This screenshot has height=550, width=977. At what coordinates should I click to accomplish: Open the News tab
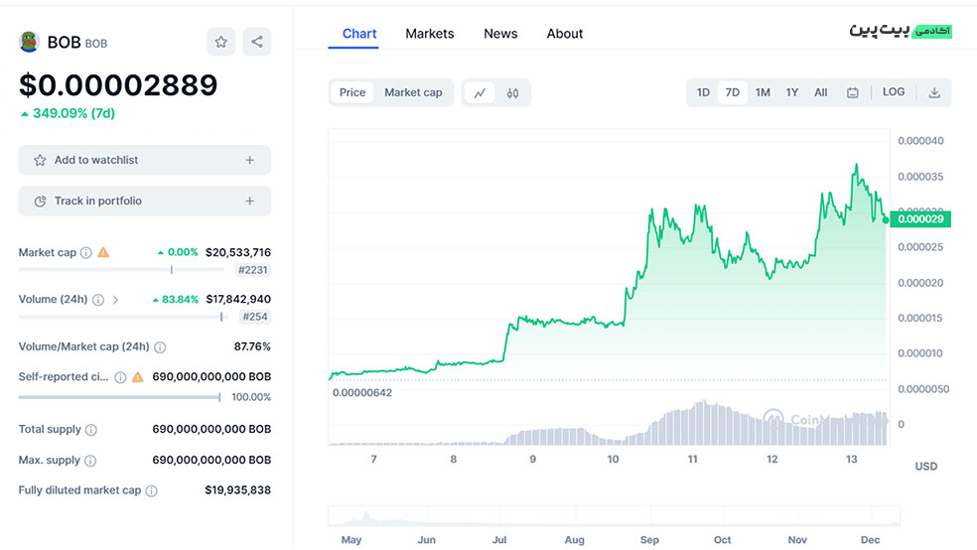click(x=500, y=34)
